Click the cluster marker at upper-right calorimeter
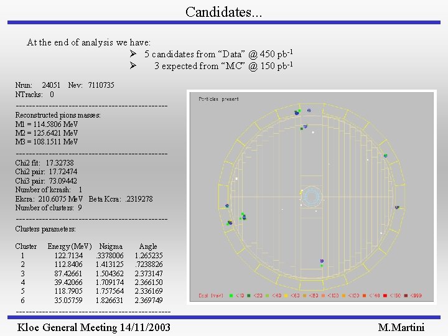This screenshot has height=336, width=448. click(385, 156)
